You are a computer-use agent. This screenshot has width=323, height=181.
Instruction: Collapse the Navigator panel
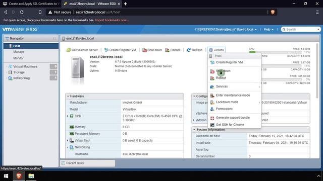point(55,38)
